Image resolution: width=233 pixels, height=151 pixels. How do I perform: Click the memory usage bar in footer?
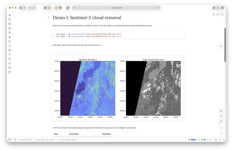pyautogui.click(x=195, y=140)
